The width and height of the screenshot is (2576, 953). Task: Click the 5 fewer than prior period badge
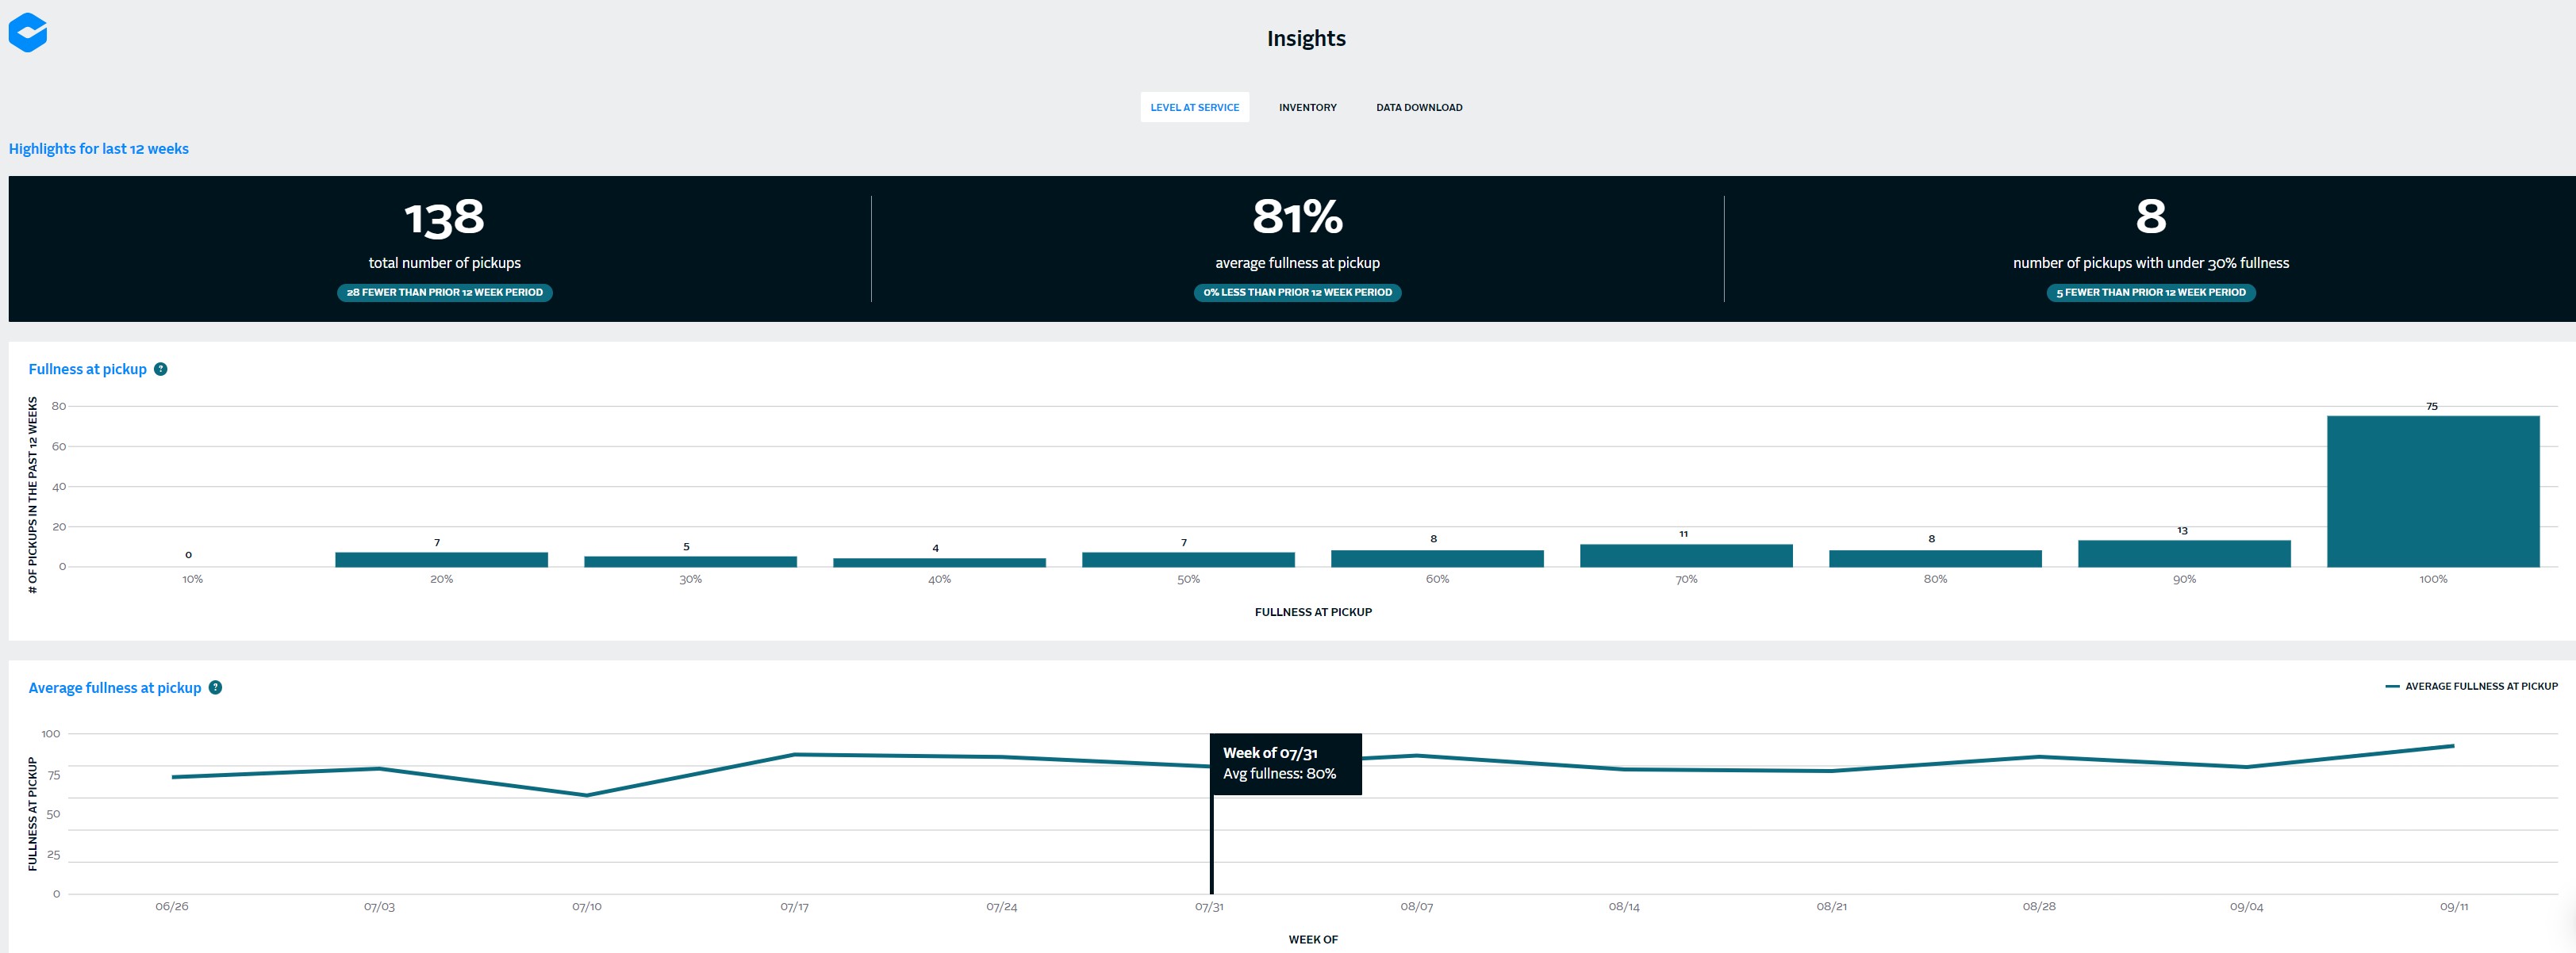tap(2150, 293)
